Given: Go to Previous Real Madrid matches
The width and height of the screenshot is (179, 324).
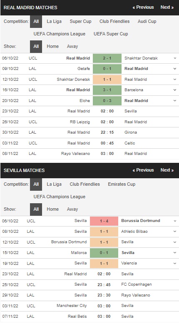Looking at the screenshot, I should coord(143,7).
